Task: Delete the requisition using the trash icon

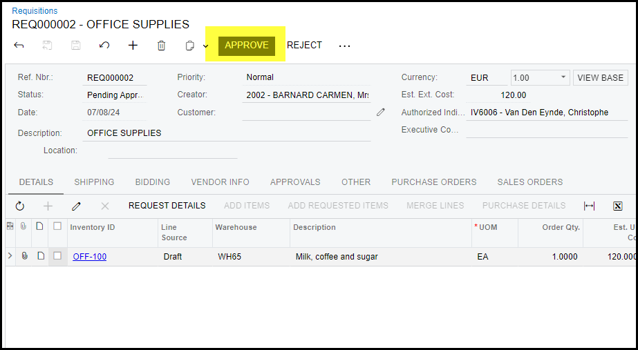Action: click(161, 46)
